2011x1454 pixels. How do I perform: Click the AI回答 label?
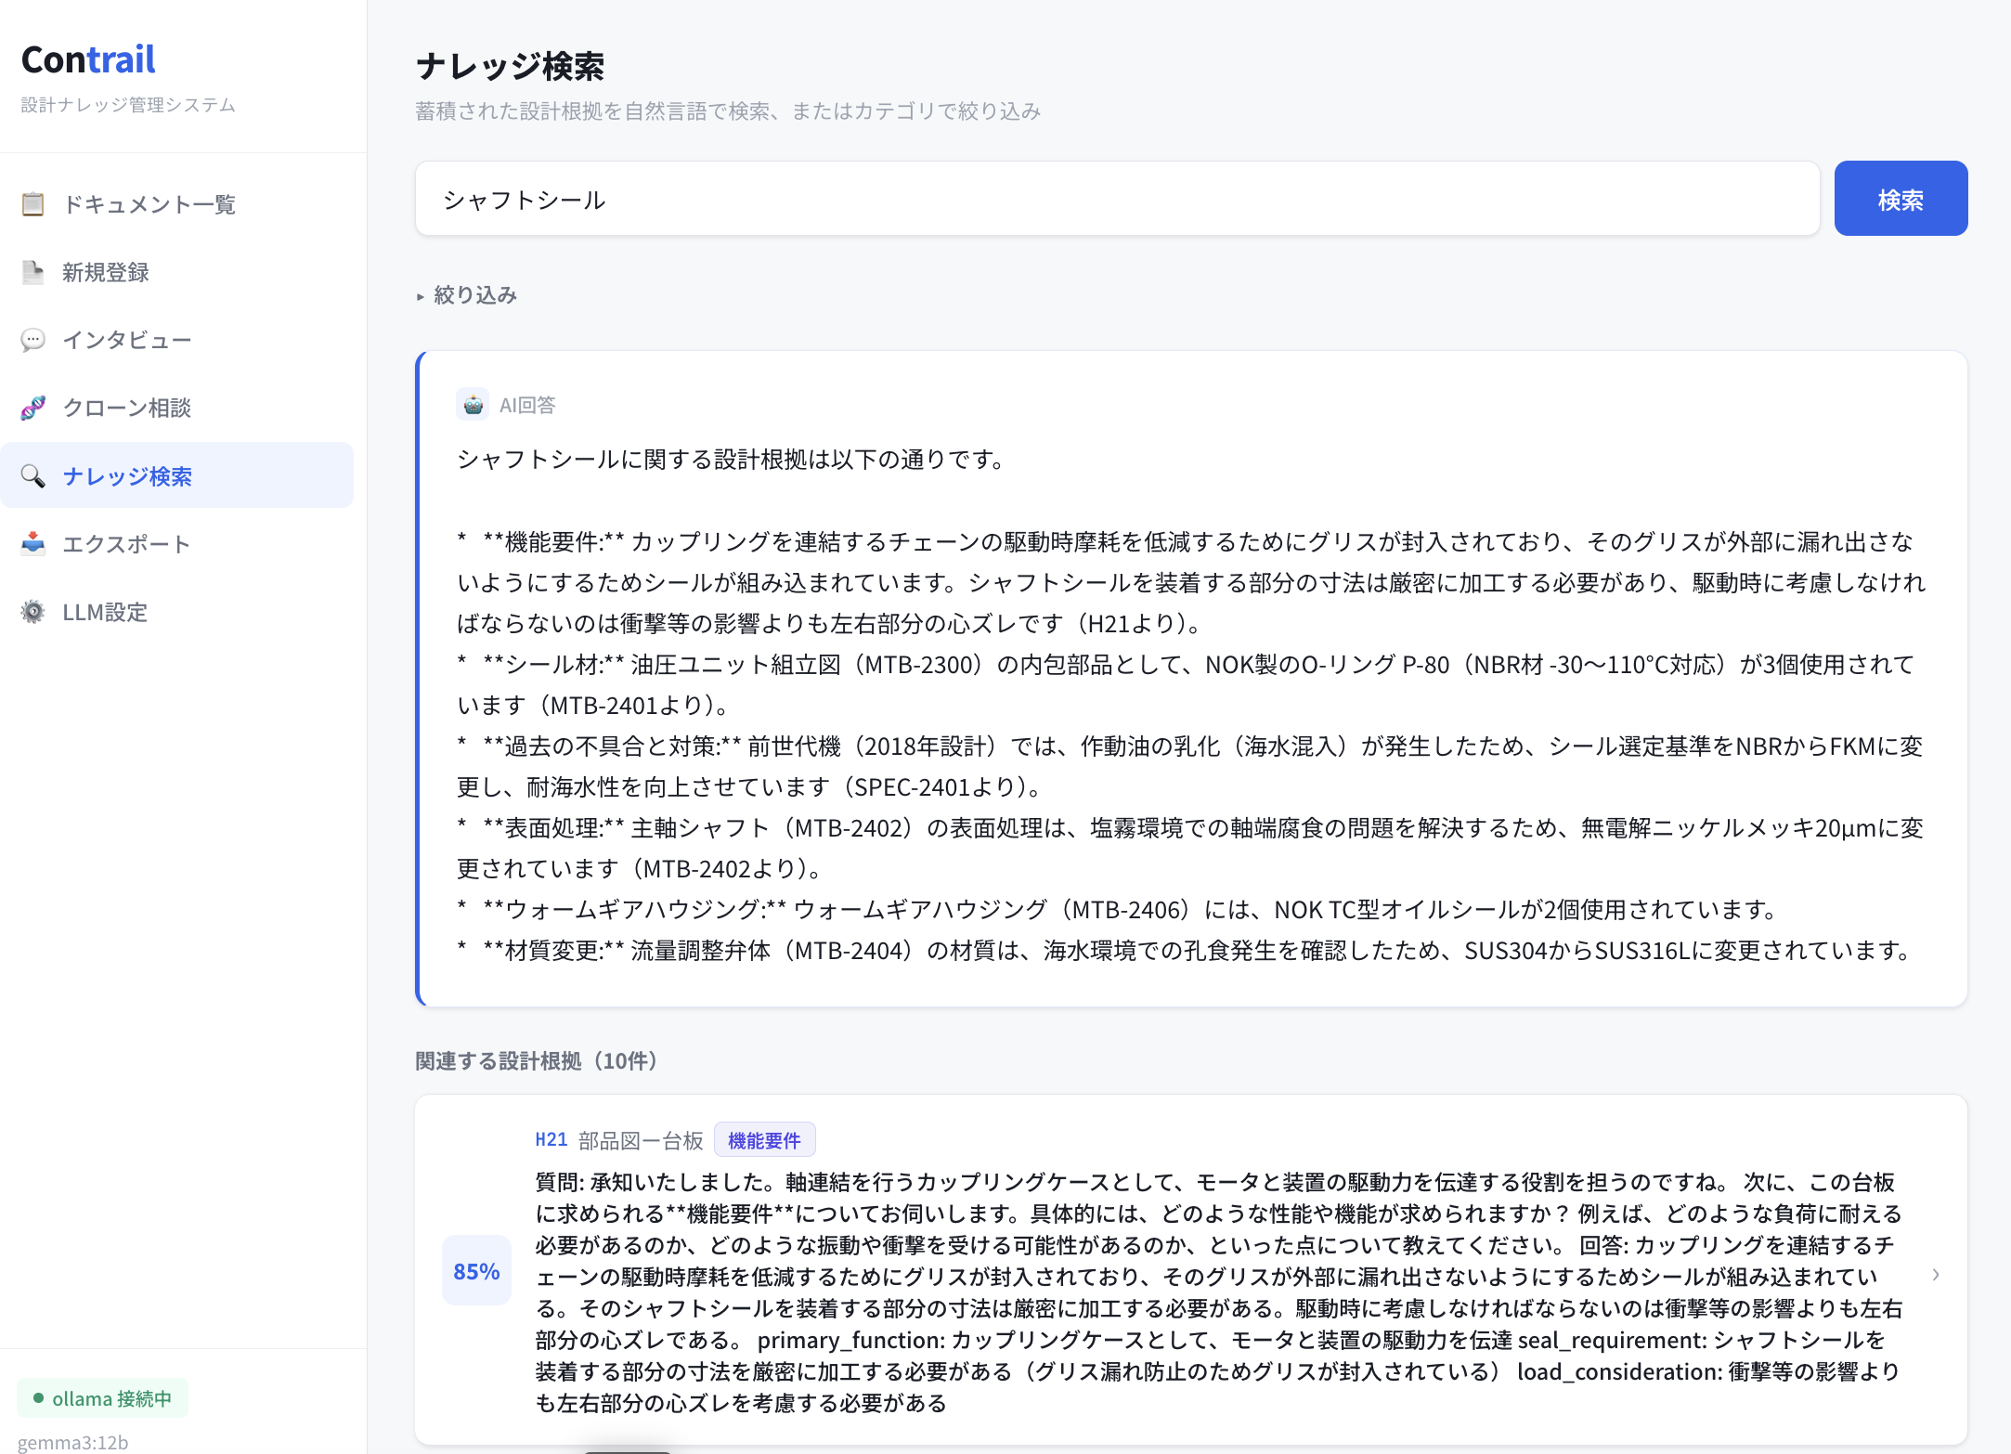pyautogui.click(x=527, y=405)
